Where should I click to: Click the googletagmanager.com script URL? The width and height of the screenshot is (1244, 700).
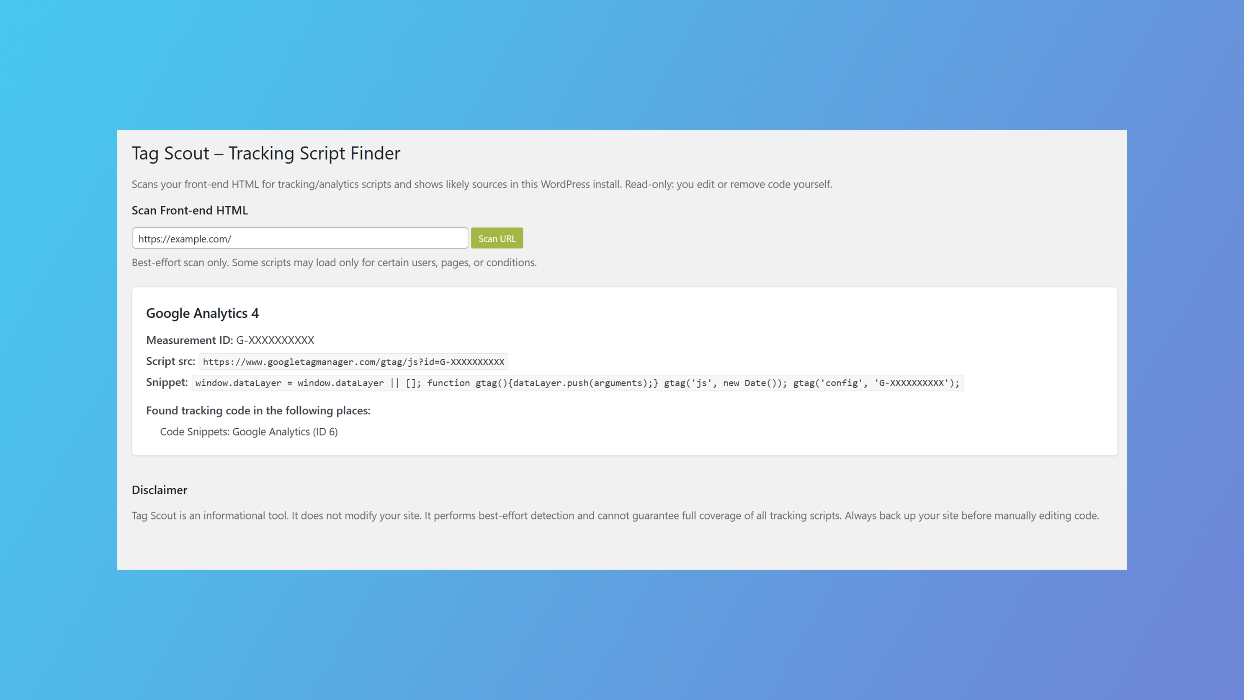click(x=354, y=361)
